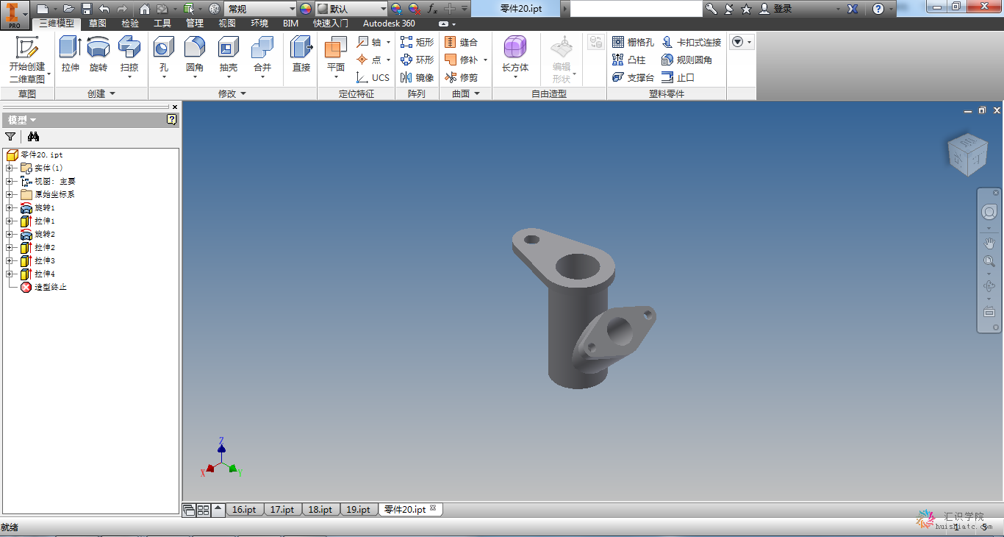Open the Inventor application menu (I PRO)
Viewport: 1004px width, 537px height.
coord(15,15)
